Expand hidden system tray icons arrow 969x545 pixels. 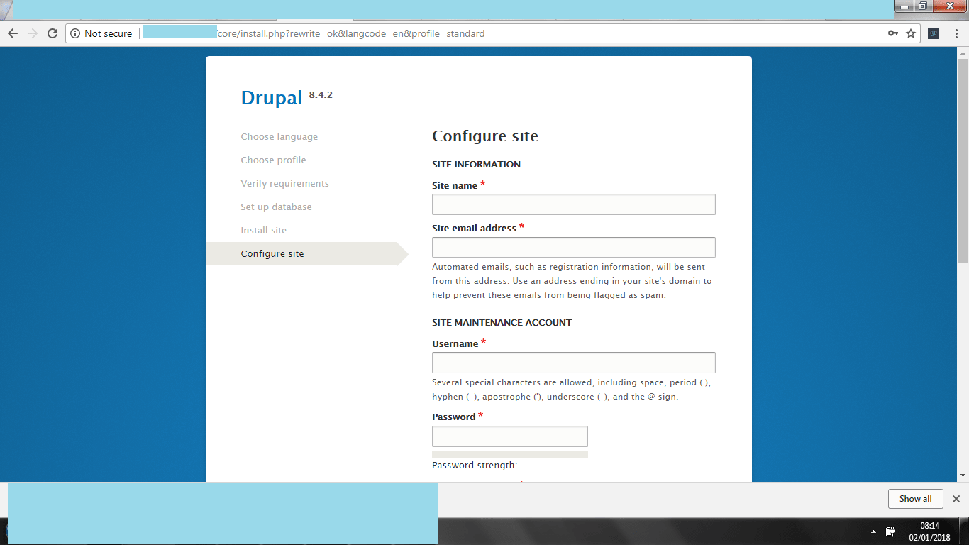click(x=873, y=532)
